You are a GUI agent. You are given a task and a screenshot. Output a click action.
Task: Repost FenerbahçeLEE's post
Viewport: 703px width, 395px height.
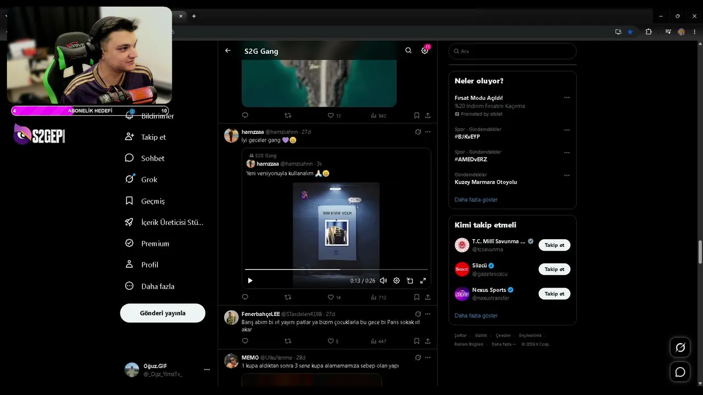288,341
